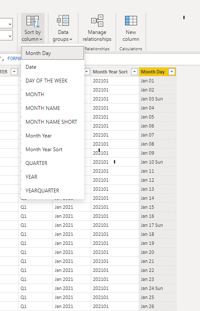The width and height of the screenshot is (200, 311).
Task: Click Q1 in the Jan 22 row
Action: pyautogui.click(x=36, y=270)
